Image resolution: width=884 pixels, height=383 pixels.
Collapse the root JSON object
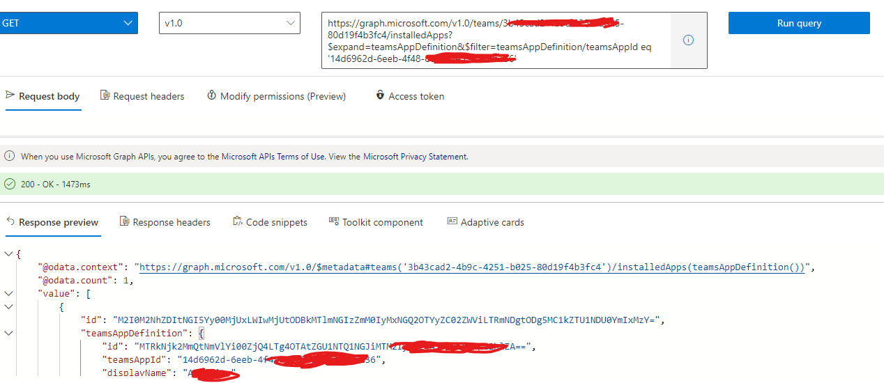(8, 254)
